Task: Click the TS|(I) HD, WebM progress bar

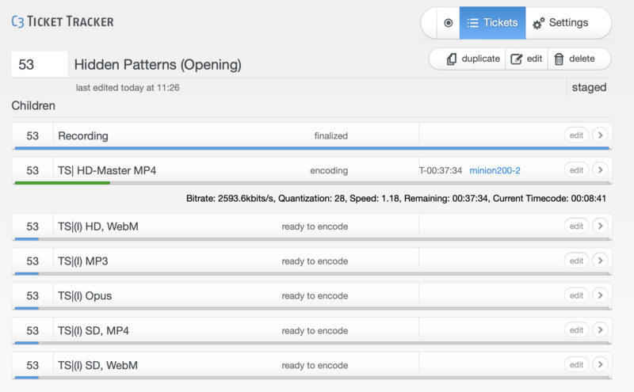Action: [x=311, y=239]
